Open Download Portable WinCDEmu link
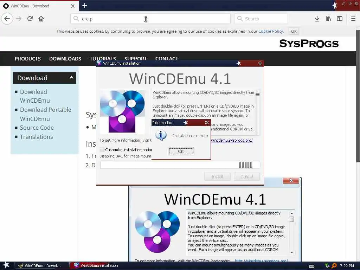360x270 pixels. tap(46, 114)
